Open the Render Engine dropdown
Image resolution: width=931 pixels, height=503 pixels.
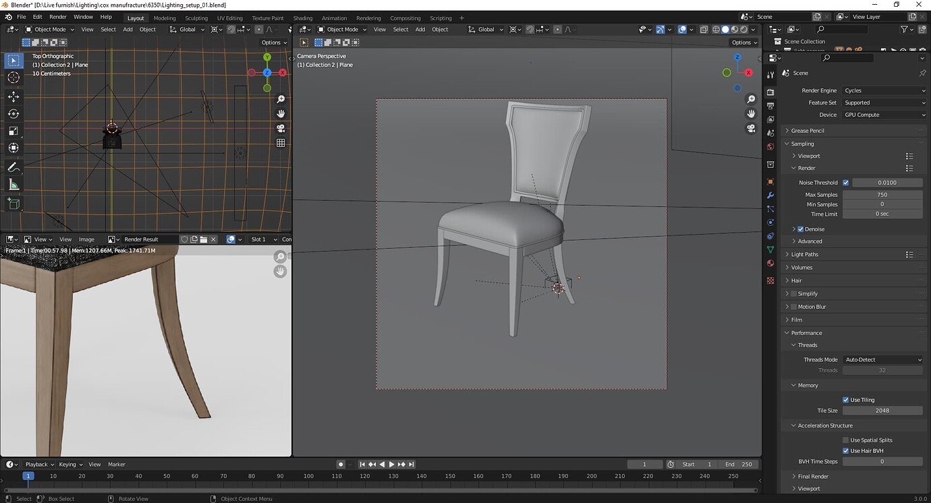pyautogui.click(x=884, y=90)
